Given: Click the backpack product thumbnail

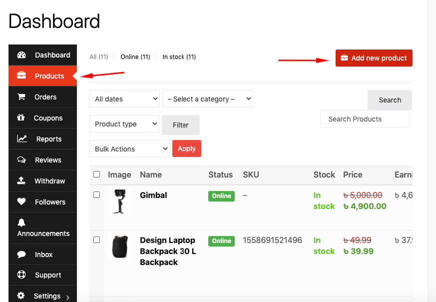Looking at the screenshot, I should (x=120, y=246).
